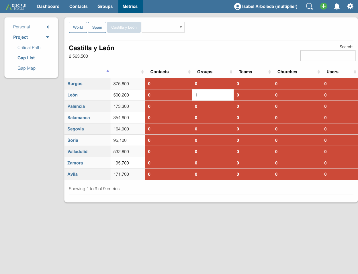The width and height of the screenshot is (358, 274).
Task: Select the Metrics tab
Action: click(x=130, y=6)
